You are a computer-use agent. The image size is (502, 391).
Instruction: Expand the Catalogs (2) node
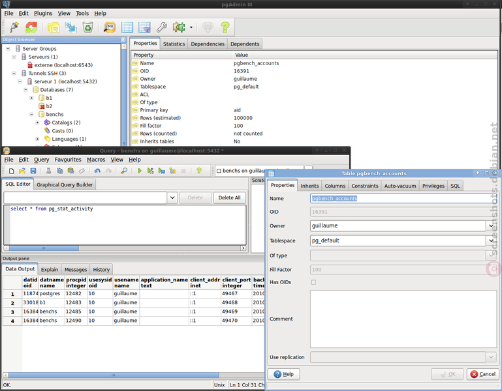pyautogui.click(x=37, y=123)
